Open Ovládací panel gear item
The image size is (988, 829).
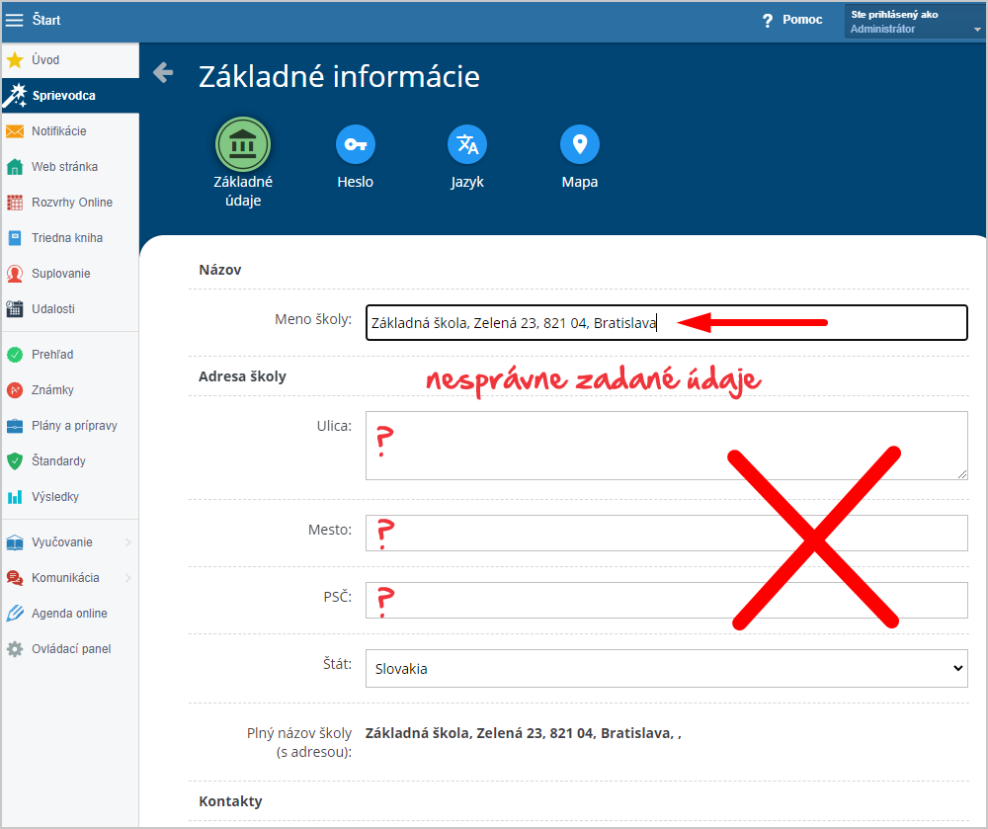(70, 649)
